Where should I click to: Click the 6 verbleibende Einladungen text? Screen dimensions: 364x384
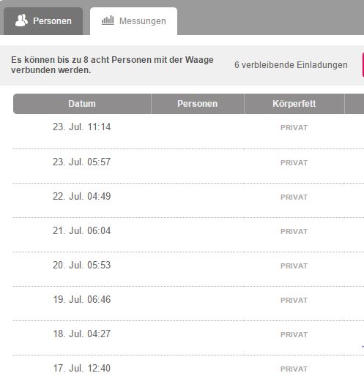291,65
